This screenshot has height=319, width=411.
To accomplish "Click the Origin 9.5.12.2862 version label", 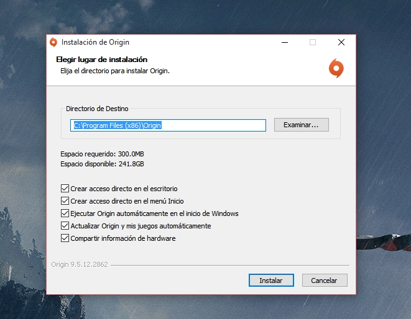I will tap(80, 264).
